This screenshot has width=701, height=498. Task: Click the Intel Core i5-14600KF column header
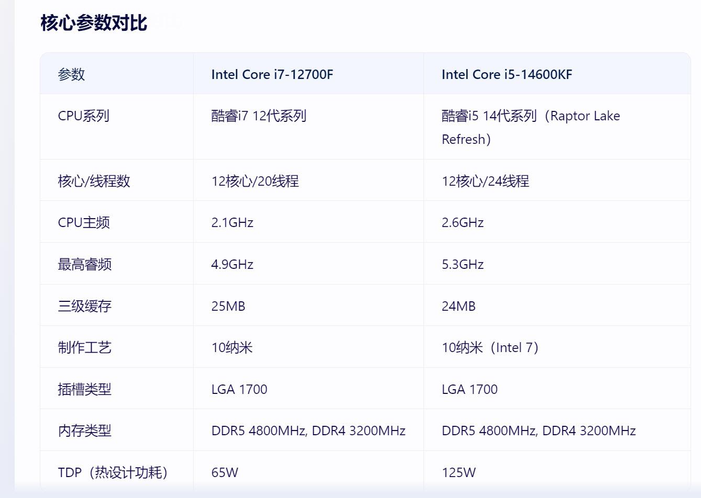tap(507, 74)
